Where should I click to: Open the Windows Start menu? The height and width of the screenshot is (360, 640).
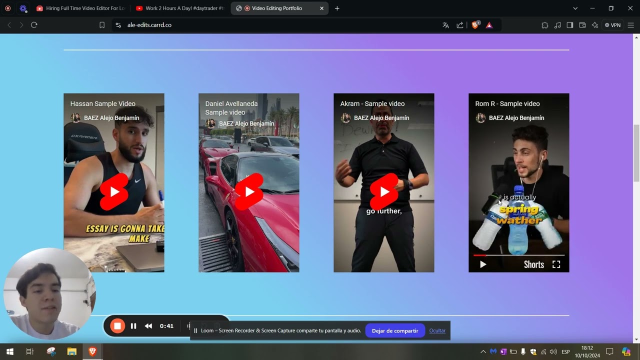click(x=9, y=351)
